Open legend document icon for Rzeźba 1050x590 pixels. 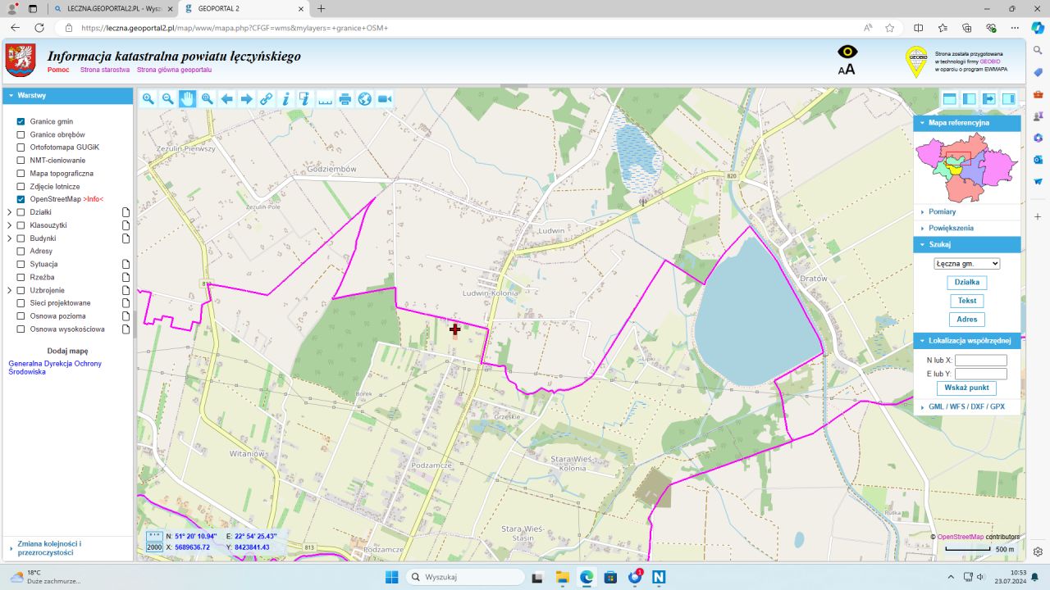[x=126, y=277]
